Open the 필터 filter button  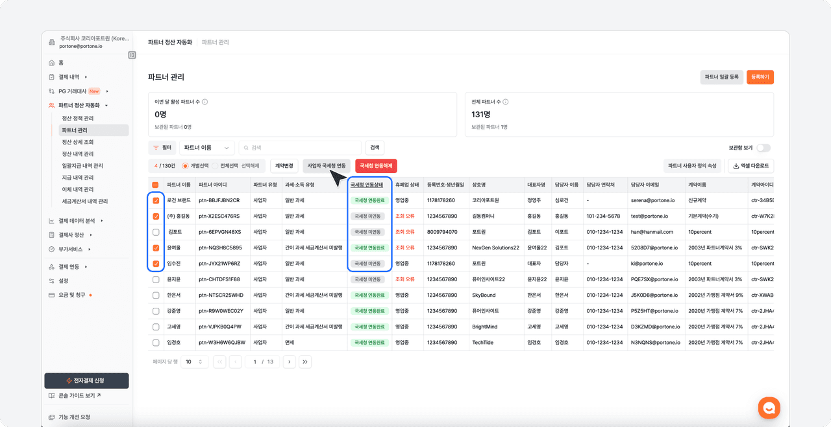click(162, 148)
